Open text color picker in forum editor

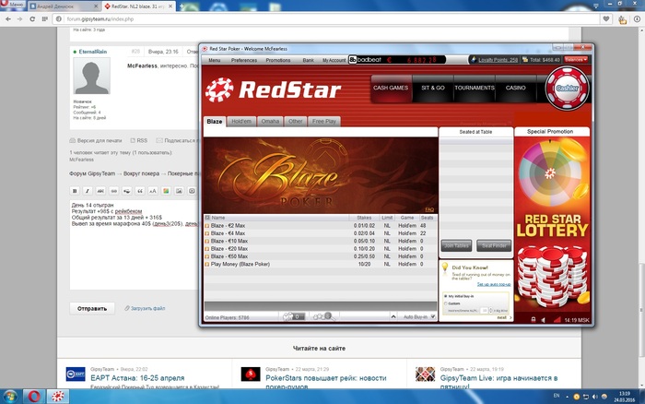pyautogui.click(x=166, y=191)
